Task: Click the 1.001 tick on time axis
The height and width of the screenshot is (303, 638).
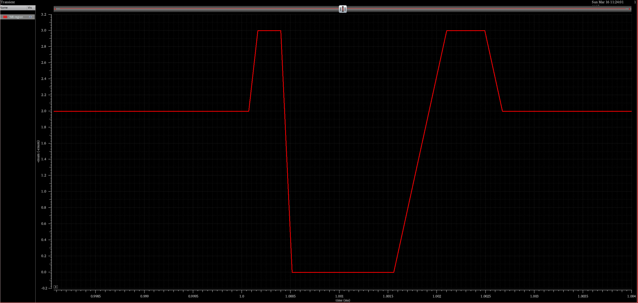Action: point(339,296)
